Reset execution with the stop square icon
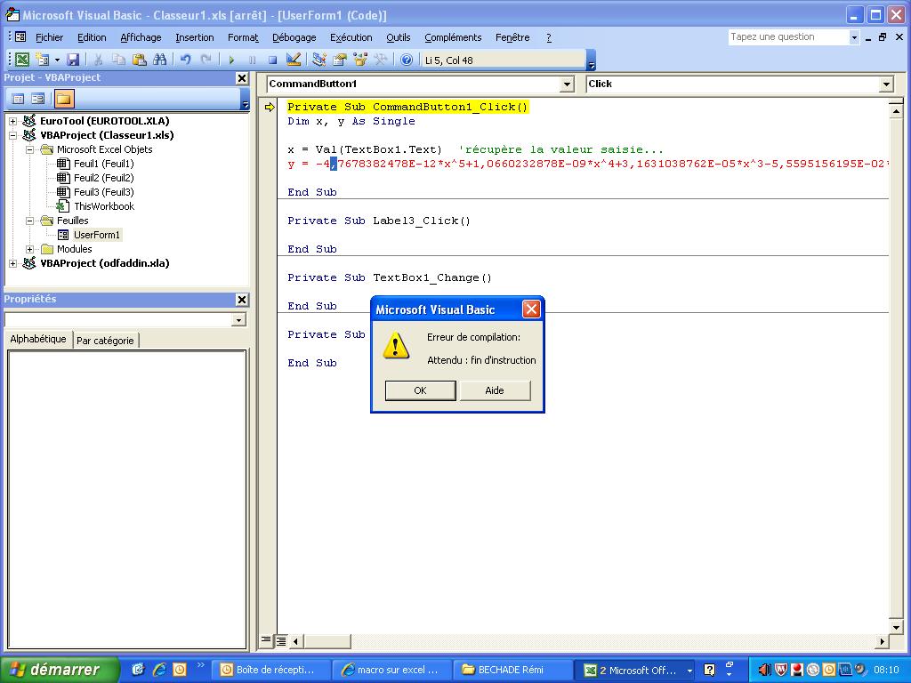 tap(272, 60)
